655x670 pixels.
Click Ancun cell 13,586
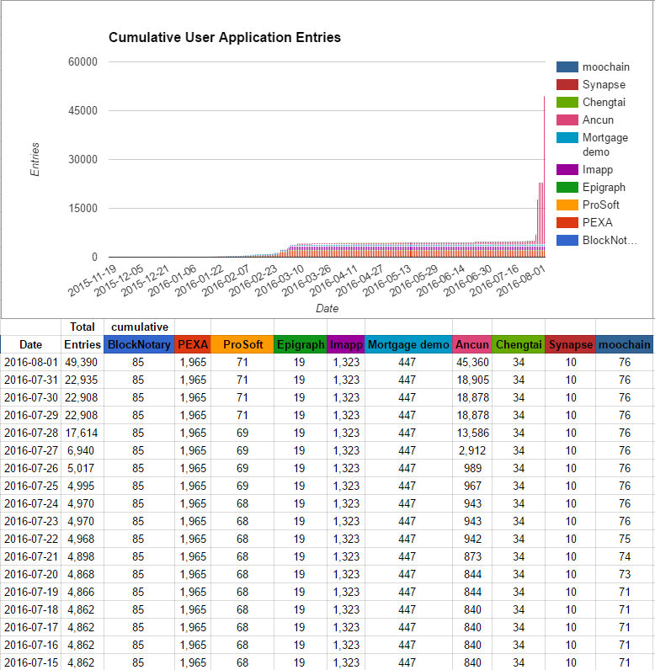tap(472, 433)
